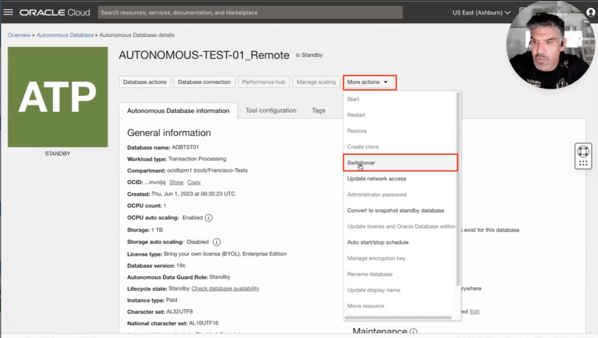The width and height of the screenshot is (598, 338).
Task: Click the Database connection button
Action: click(204, 82)
